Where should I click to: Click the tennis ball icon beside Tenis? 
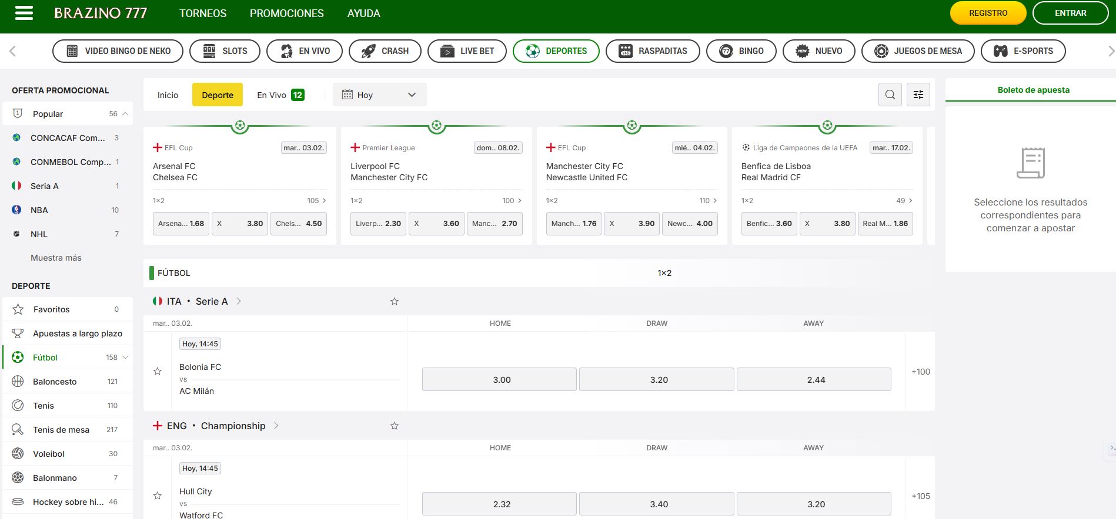(x=18, y=406)
